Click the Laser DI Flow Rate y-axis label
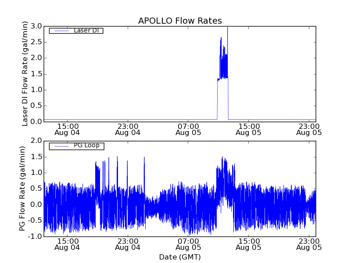The height and width of the screenshot is (263, 351). pos(25,74)
